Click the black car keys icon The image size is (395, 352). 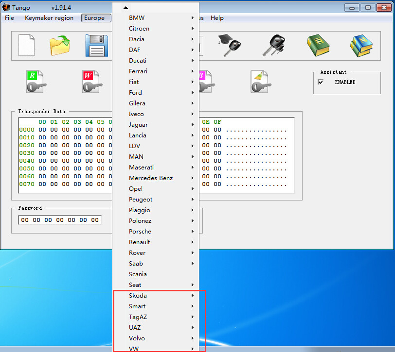[273, 46]
